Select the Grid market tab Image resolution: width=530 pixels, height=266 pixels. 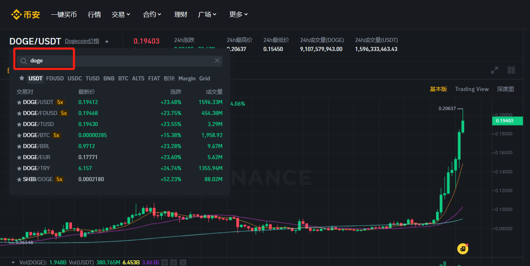(205, 78)
